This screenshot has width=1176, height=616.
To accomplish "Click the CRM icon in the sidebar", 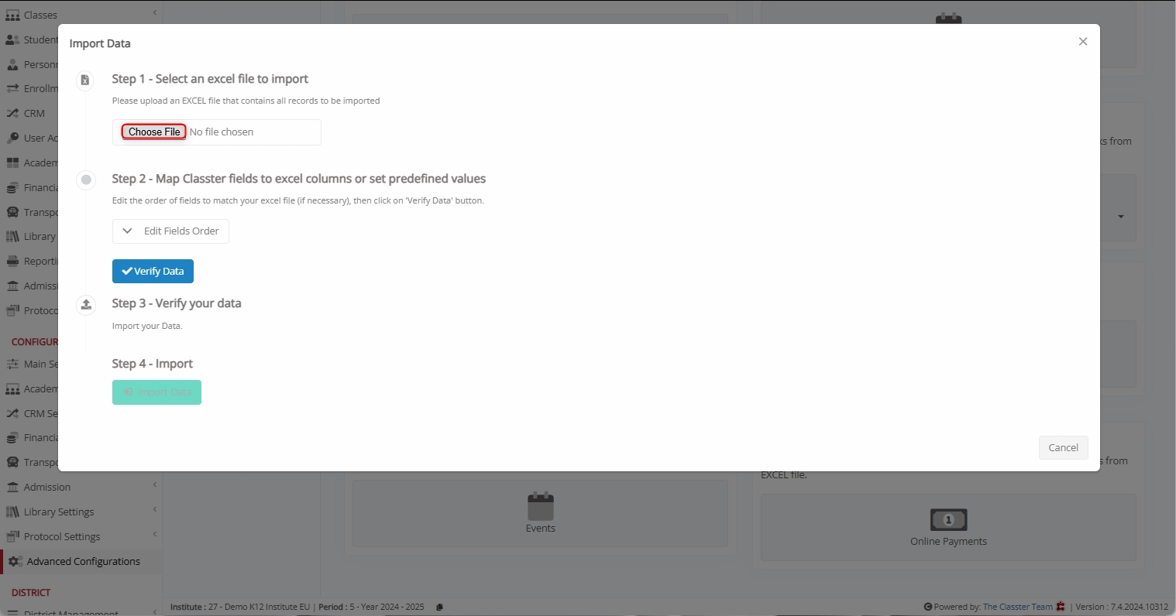I will [x=12, y=114].
